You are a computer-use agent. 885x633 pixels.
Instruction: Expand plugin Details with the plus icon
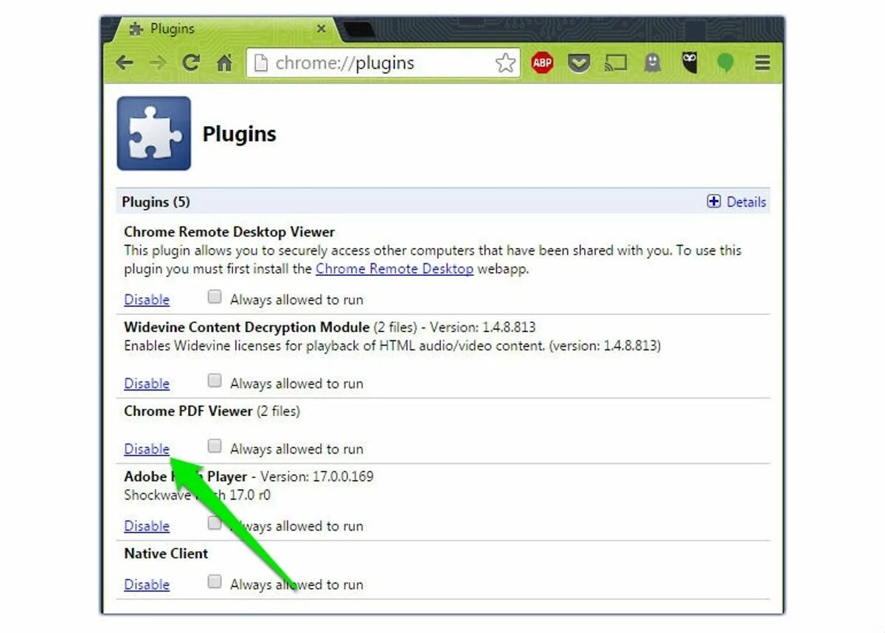(x=714, y=201)
